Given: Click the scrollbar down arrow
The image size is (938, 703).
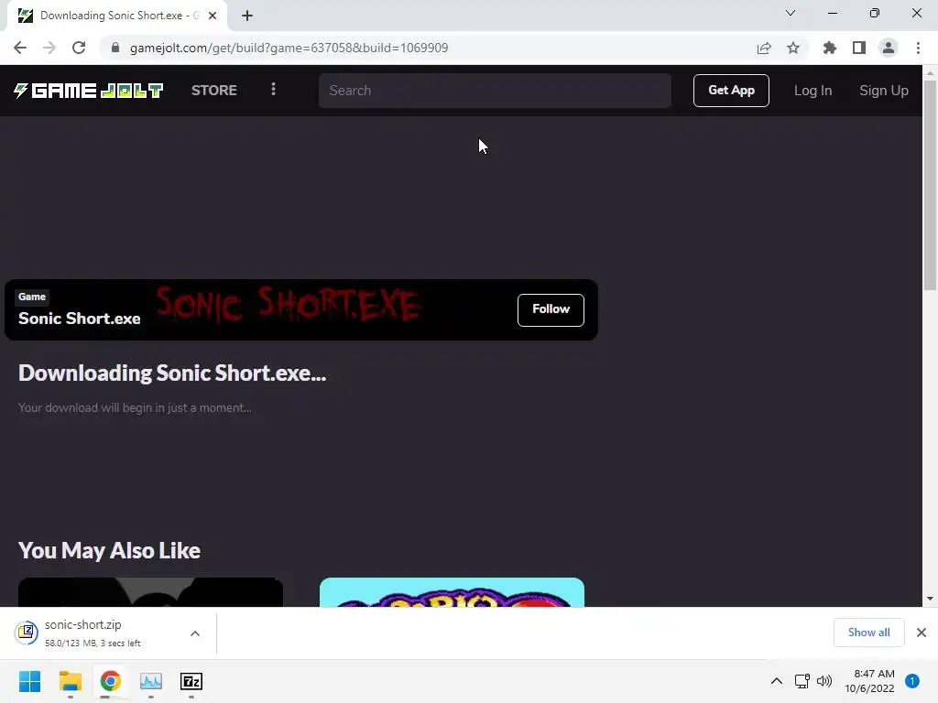Looking at the screenshot, I should pos(930,599).
